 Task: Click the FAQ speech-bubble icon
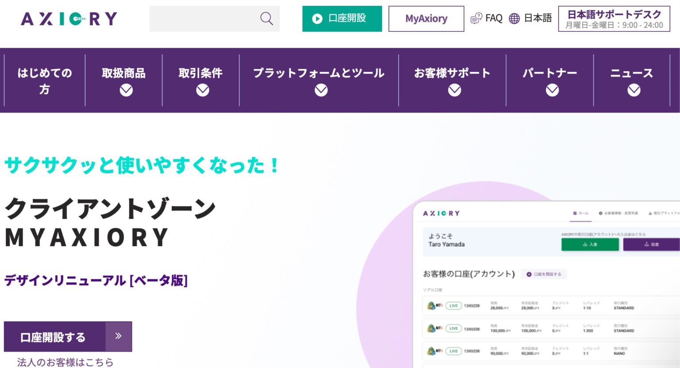click(475, 18)
